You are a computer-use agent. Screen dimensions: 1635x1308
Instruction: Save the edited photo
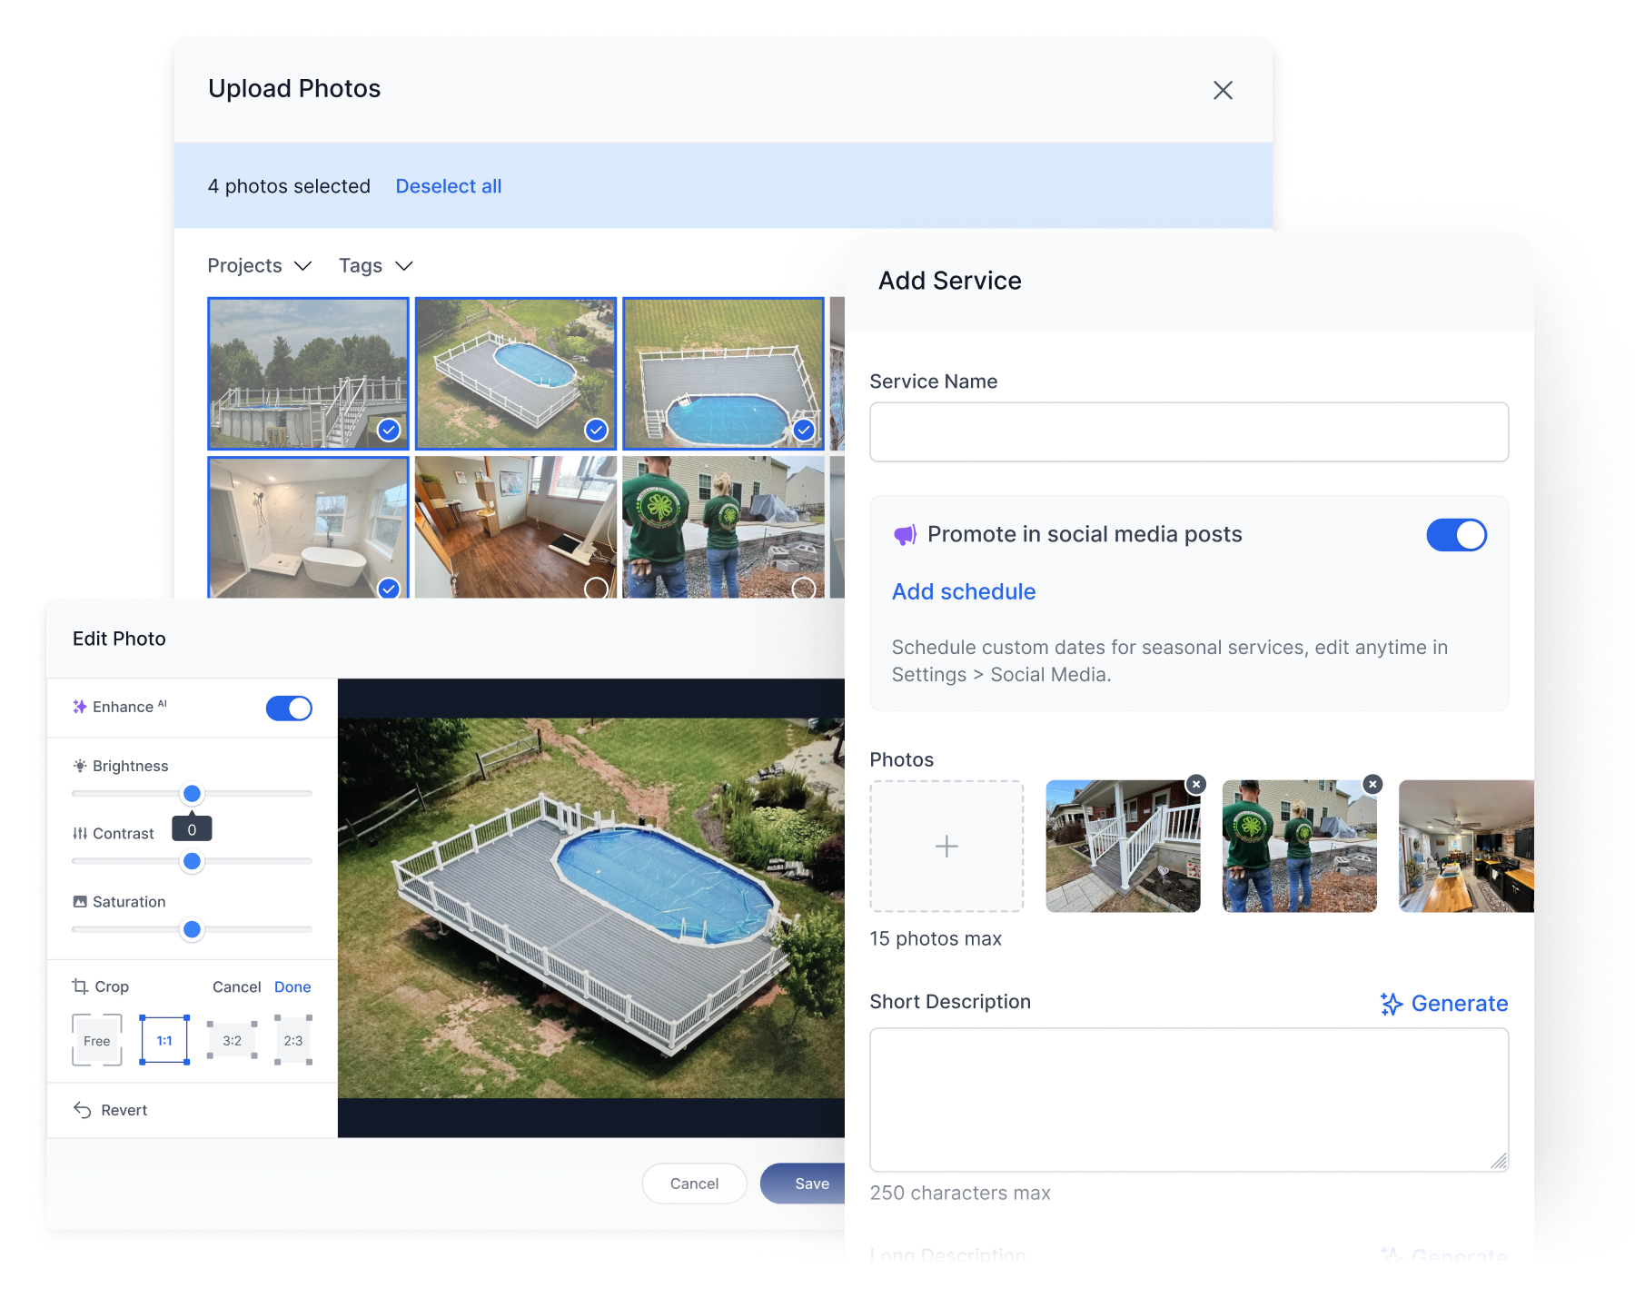pos(804,1184)
